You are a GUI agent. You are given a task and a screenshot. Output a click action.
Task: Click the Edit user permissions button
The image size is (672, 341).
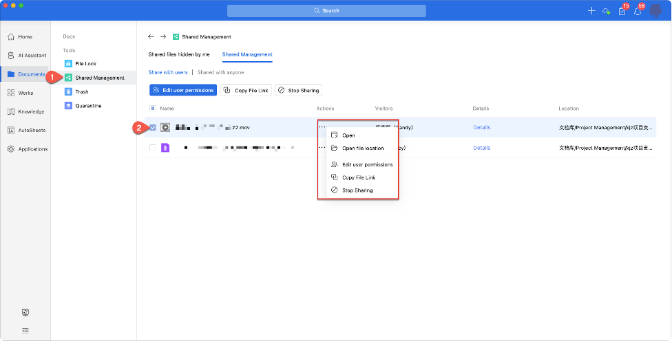183,90
